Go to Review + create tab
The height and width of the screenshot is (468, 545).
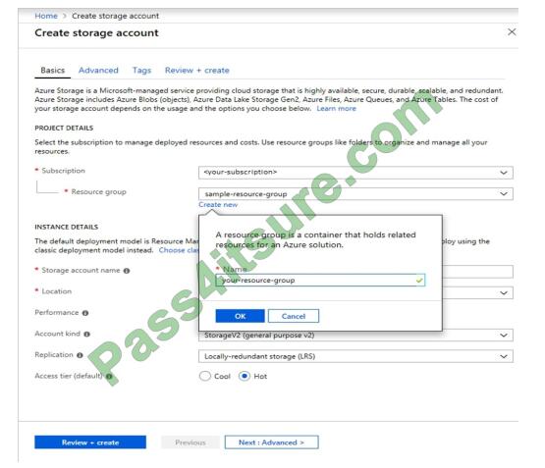(x=197, y=70)
